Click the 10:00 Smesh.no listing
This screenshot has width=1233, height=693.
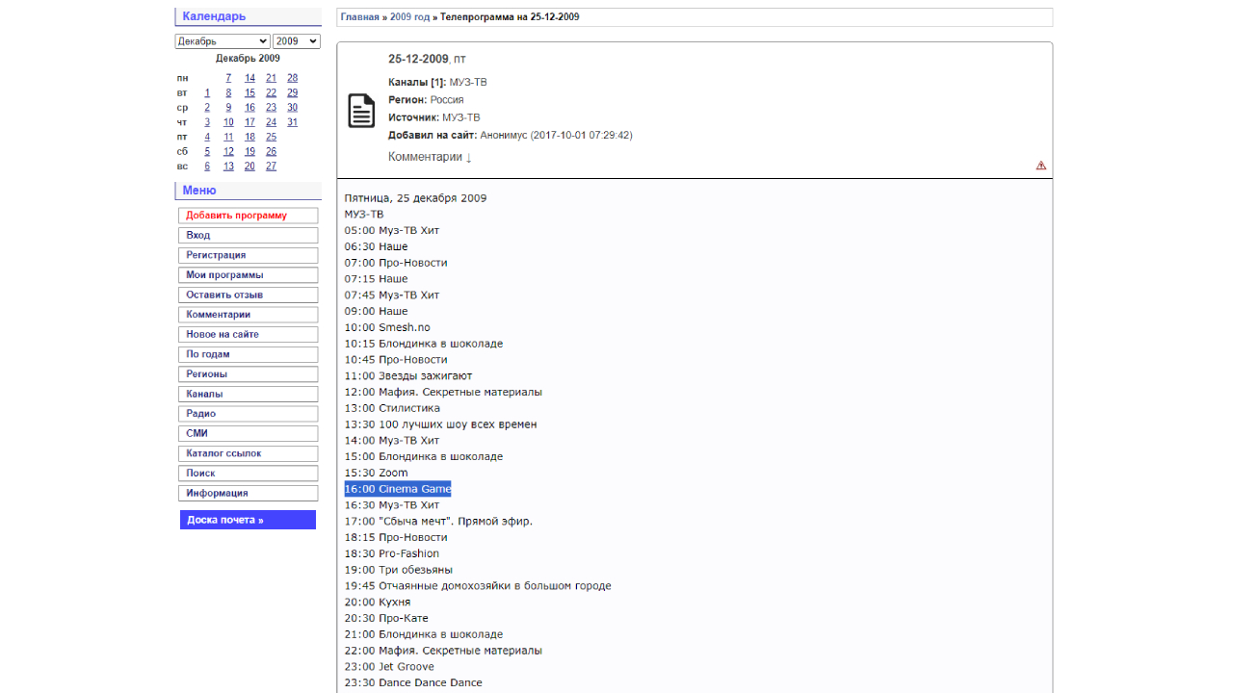(x=387, y=327)
